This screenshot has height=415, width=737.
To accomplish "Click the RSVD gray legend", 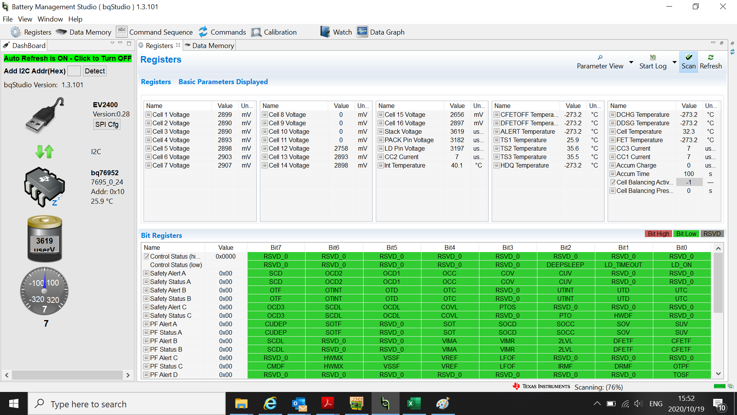I will (x=712, y=234).
